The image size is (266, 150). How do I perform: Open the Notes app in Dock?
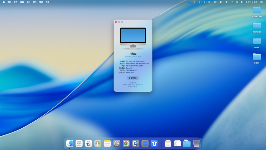coord(107,144)
